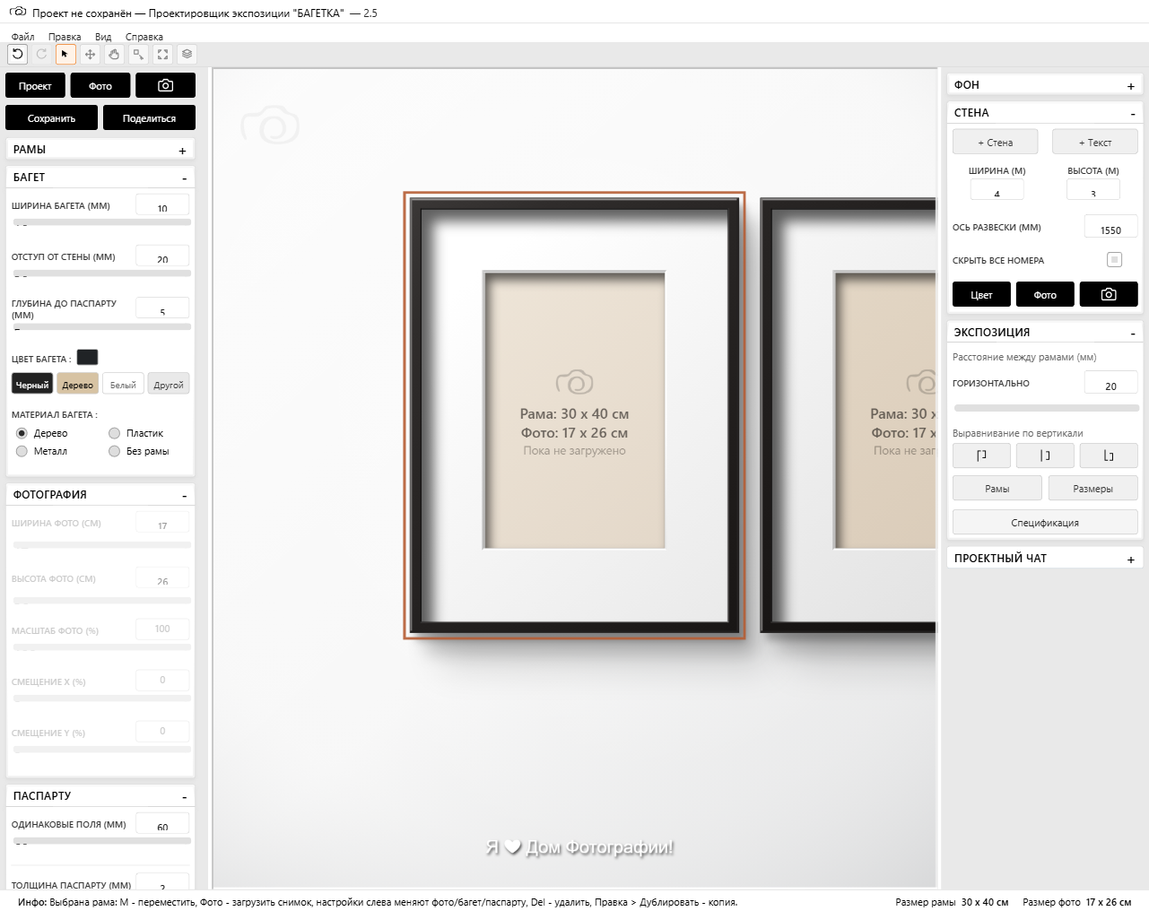The height and width of the screenshot is (911, 1149).
Task: Click the camera button in the Стена panel
Action: coord(1109,294)
